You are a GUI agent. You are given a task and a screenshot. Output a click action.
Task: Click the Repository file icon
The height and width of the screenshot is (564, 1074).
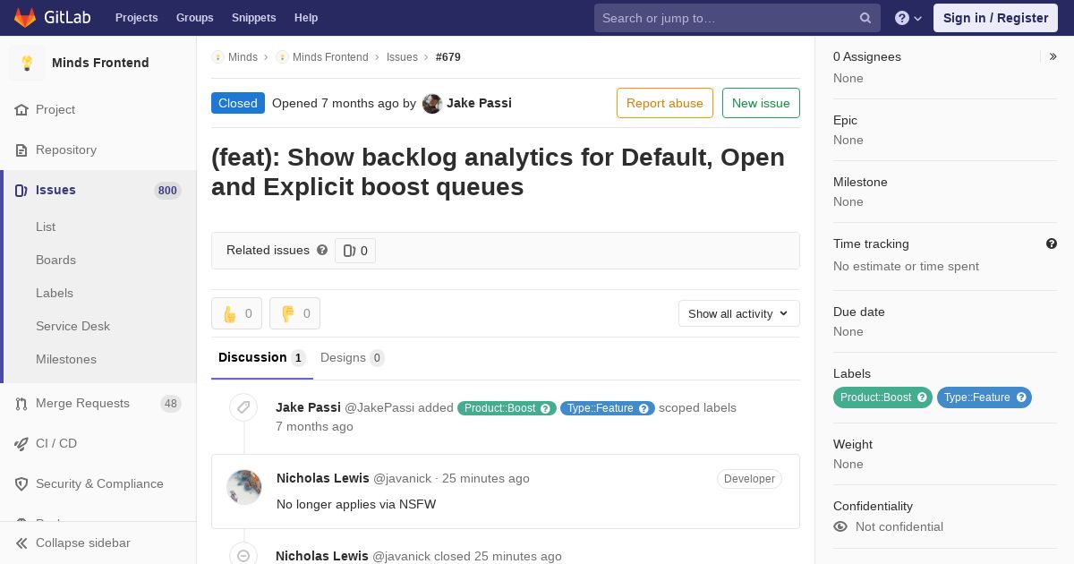coord(21,150)
